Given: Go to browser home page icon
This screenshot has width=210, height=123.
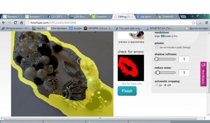Looking at the screenshot, I should (x=21, y=23).
